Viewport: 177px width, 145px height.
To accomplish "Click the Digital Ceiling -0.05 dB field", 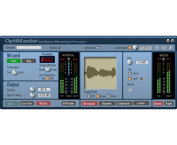I will point(44,95).
